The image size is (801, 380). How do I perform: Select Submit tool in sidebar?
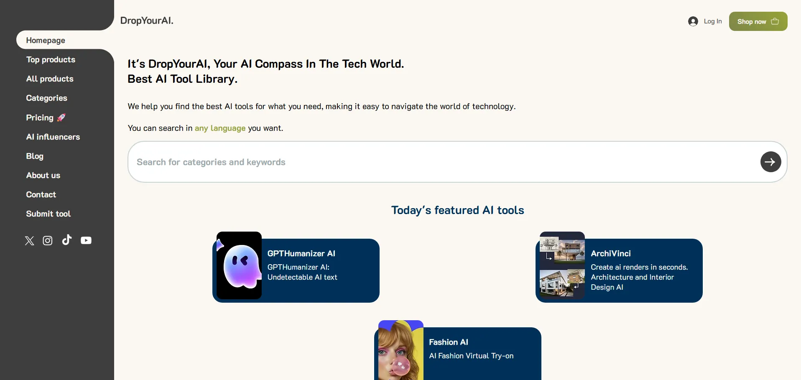(x=48, y=214)
